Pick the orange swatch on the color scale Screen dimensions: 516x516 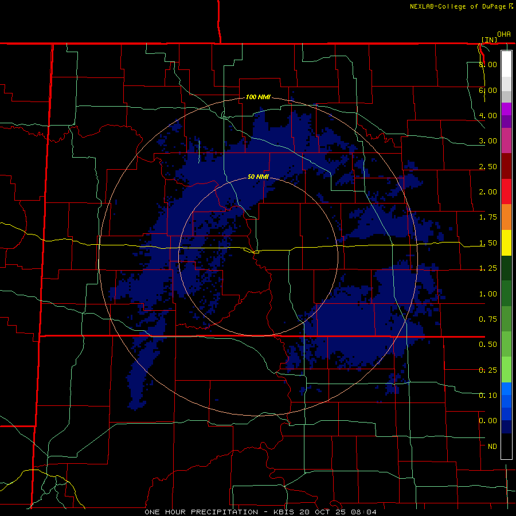pos(506,217)
